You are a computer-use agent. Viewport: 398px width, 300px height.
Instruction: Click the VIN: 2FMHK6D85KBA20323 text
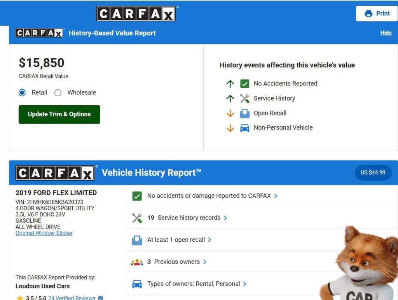[49, 202]
